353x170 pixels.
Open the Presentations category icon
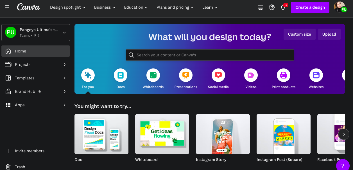[186, 75]
